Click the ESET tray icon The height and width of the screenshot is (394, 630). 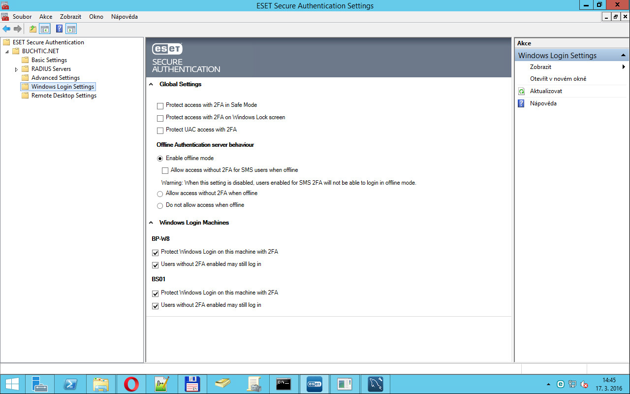(x=560, y=384)
